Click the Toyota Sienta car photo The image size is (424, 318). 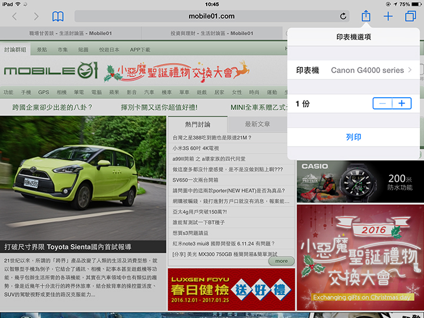(x=83, y=178)
